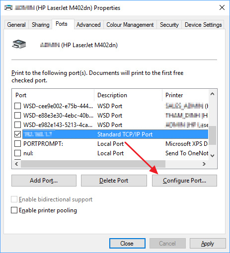Screen dimensions: 230x253
Task: Switch to the Advanced tab
Action: pyautogui.click(x=88, y=25)
